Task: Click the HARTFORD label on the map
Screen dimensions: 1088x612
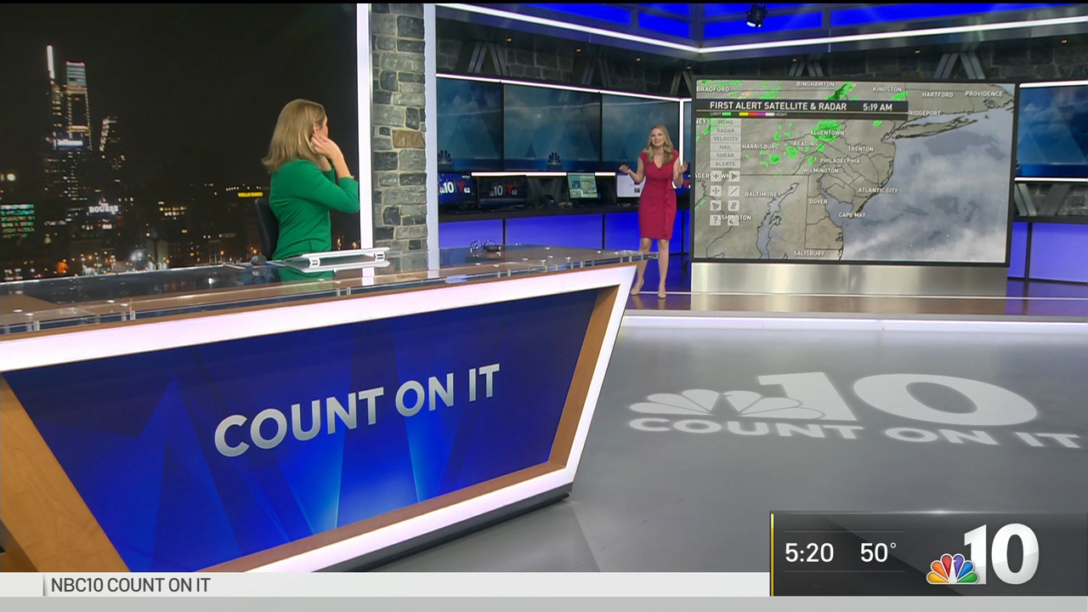Action: click(x=938, y=94)
